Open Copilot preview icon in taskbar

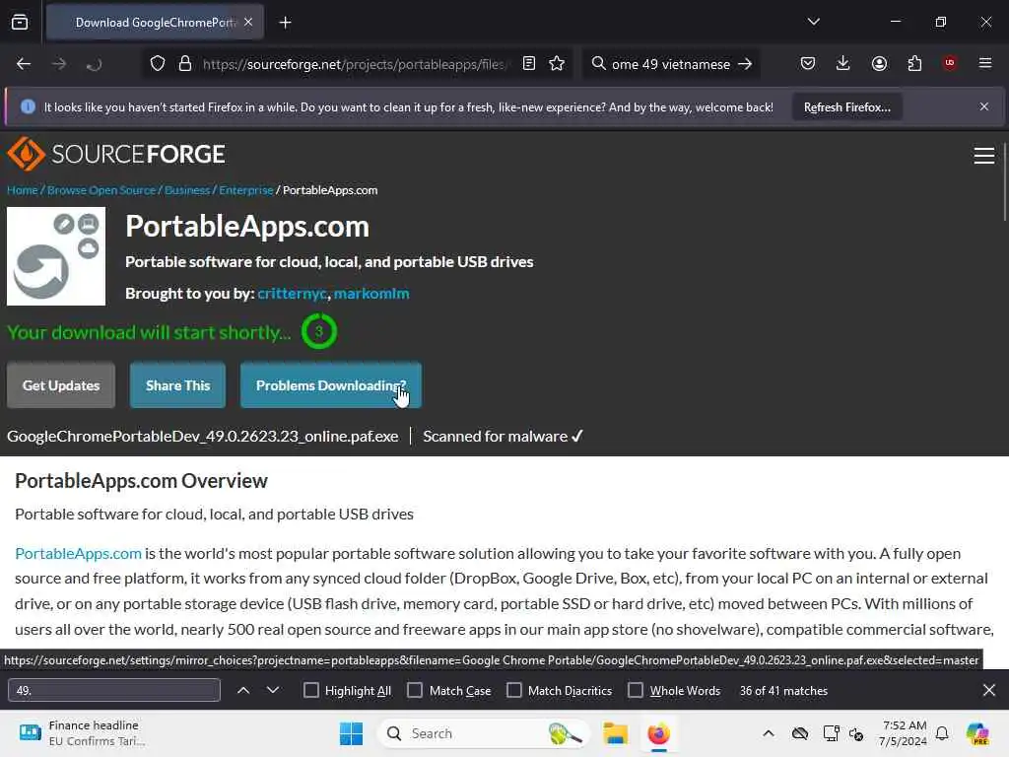[x=977, y=733]
